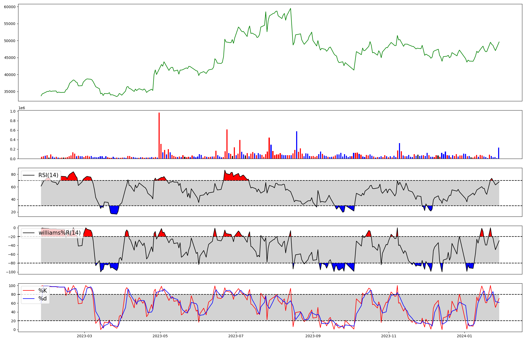Click the RSI(14) legend label

(x=48, y=175)
